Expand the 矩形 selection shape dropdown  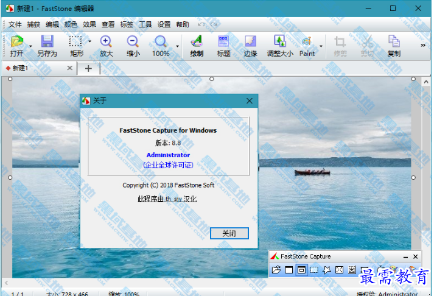click(x=89, y=41)
